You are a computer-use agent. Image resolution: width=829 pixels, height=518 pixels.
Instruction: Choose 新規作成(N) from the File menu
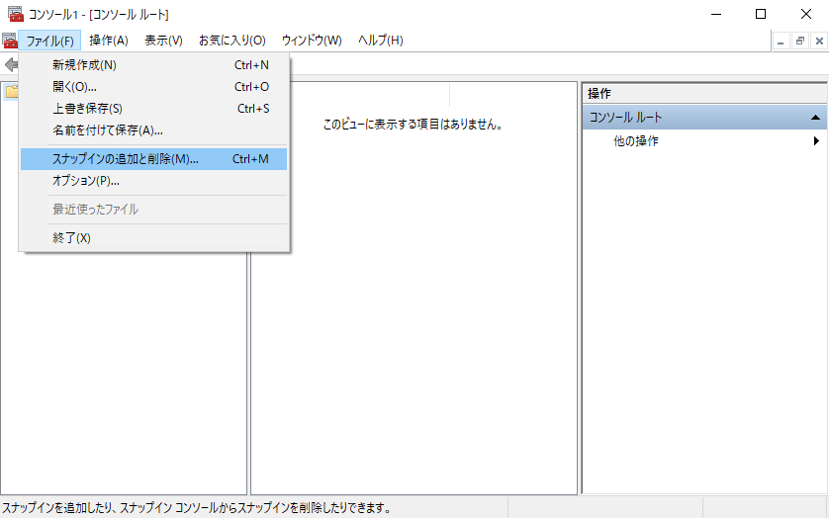point(154,65)
